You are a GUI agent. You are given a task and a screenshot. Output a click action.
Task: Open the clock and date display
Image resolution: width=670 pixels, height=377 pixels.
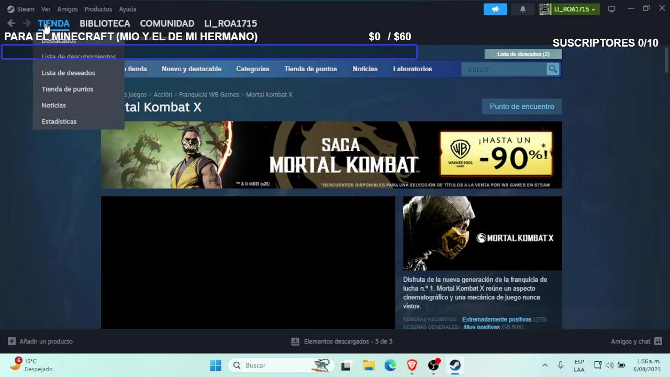point(648,365)
